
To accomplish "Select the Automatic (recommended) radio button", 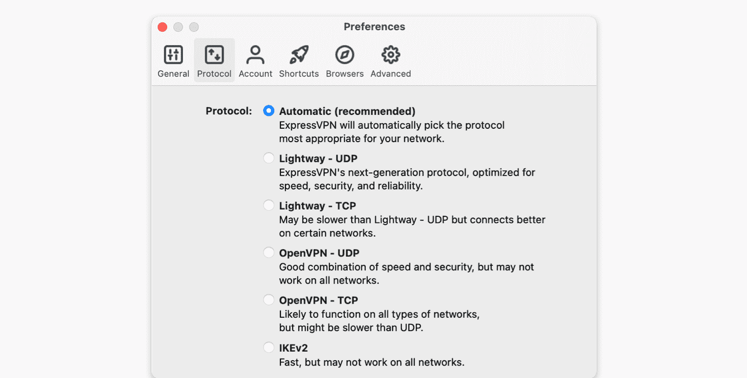I will [x=269, y=111].
